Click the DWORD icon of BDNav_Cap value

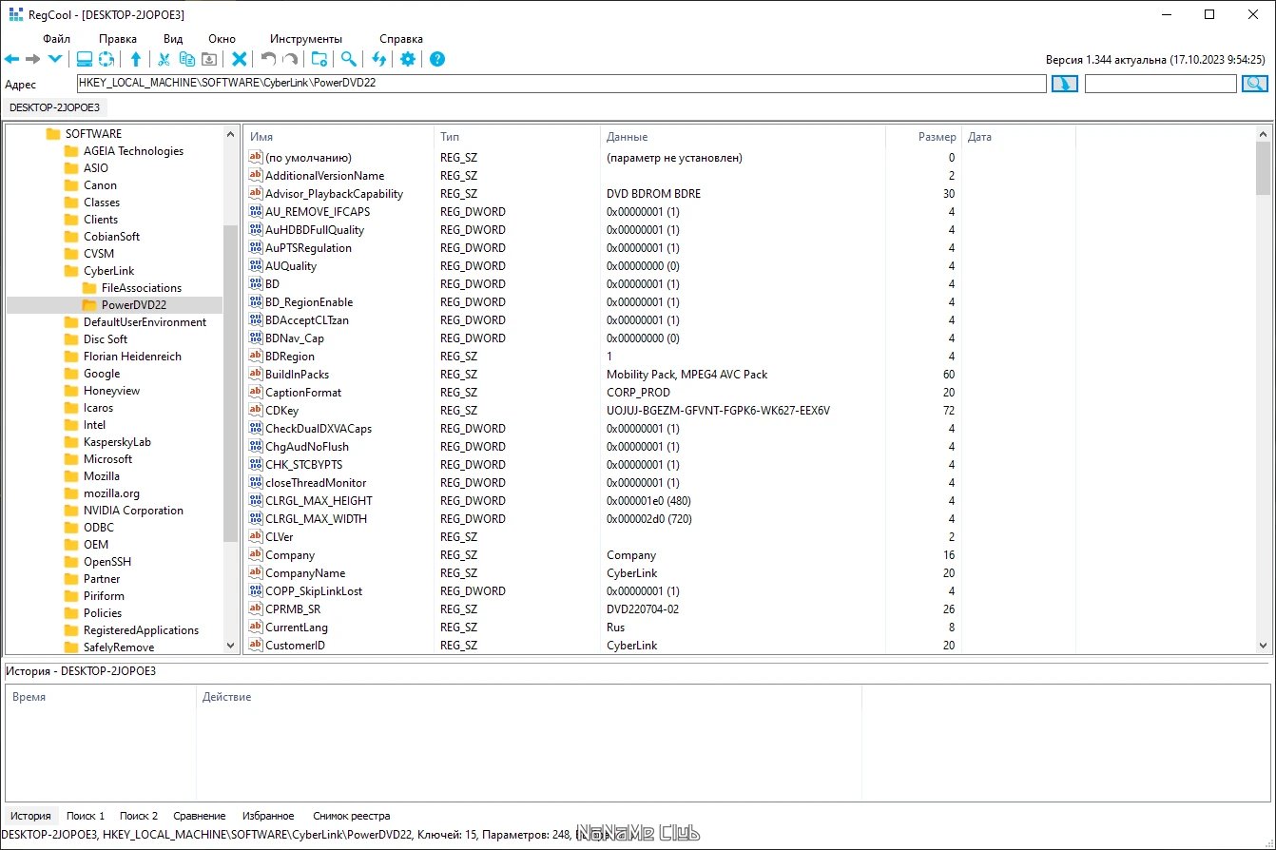tap(255, 338)
